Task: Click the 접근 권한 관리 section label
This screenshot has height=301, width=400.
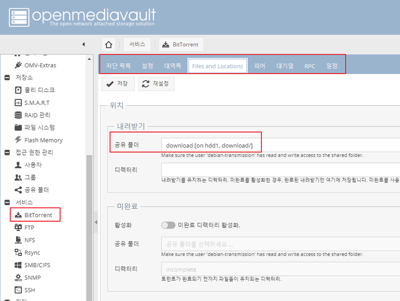Action: 34,152
